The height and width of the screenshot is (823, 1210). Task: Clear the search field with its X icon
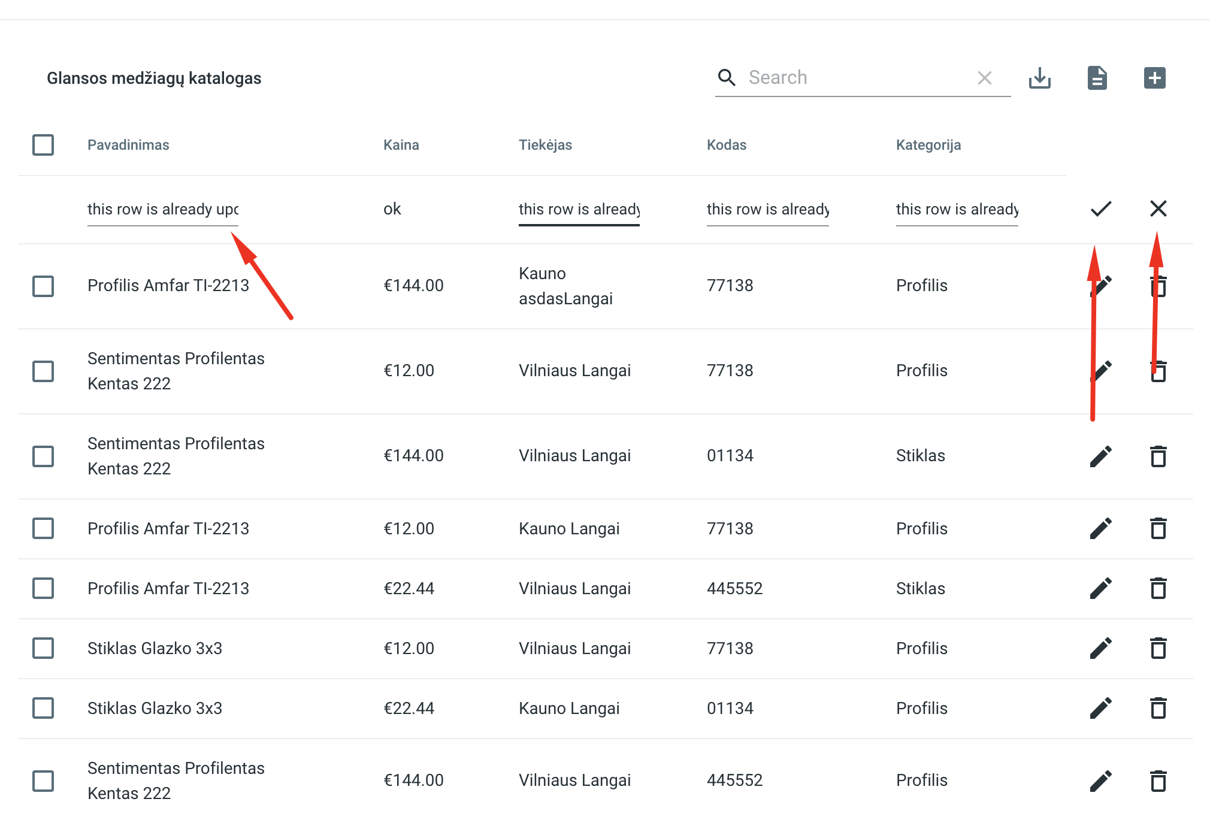(984, 77)
